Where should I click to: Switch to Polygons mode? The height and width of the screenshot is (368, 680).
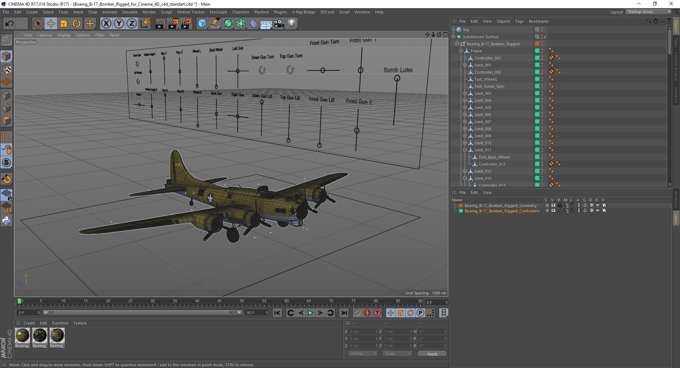[x=6, y=120]
